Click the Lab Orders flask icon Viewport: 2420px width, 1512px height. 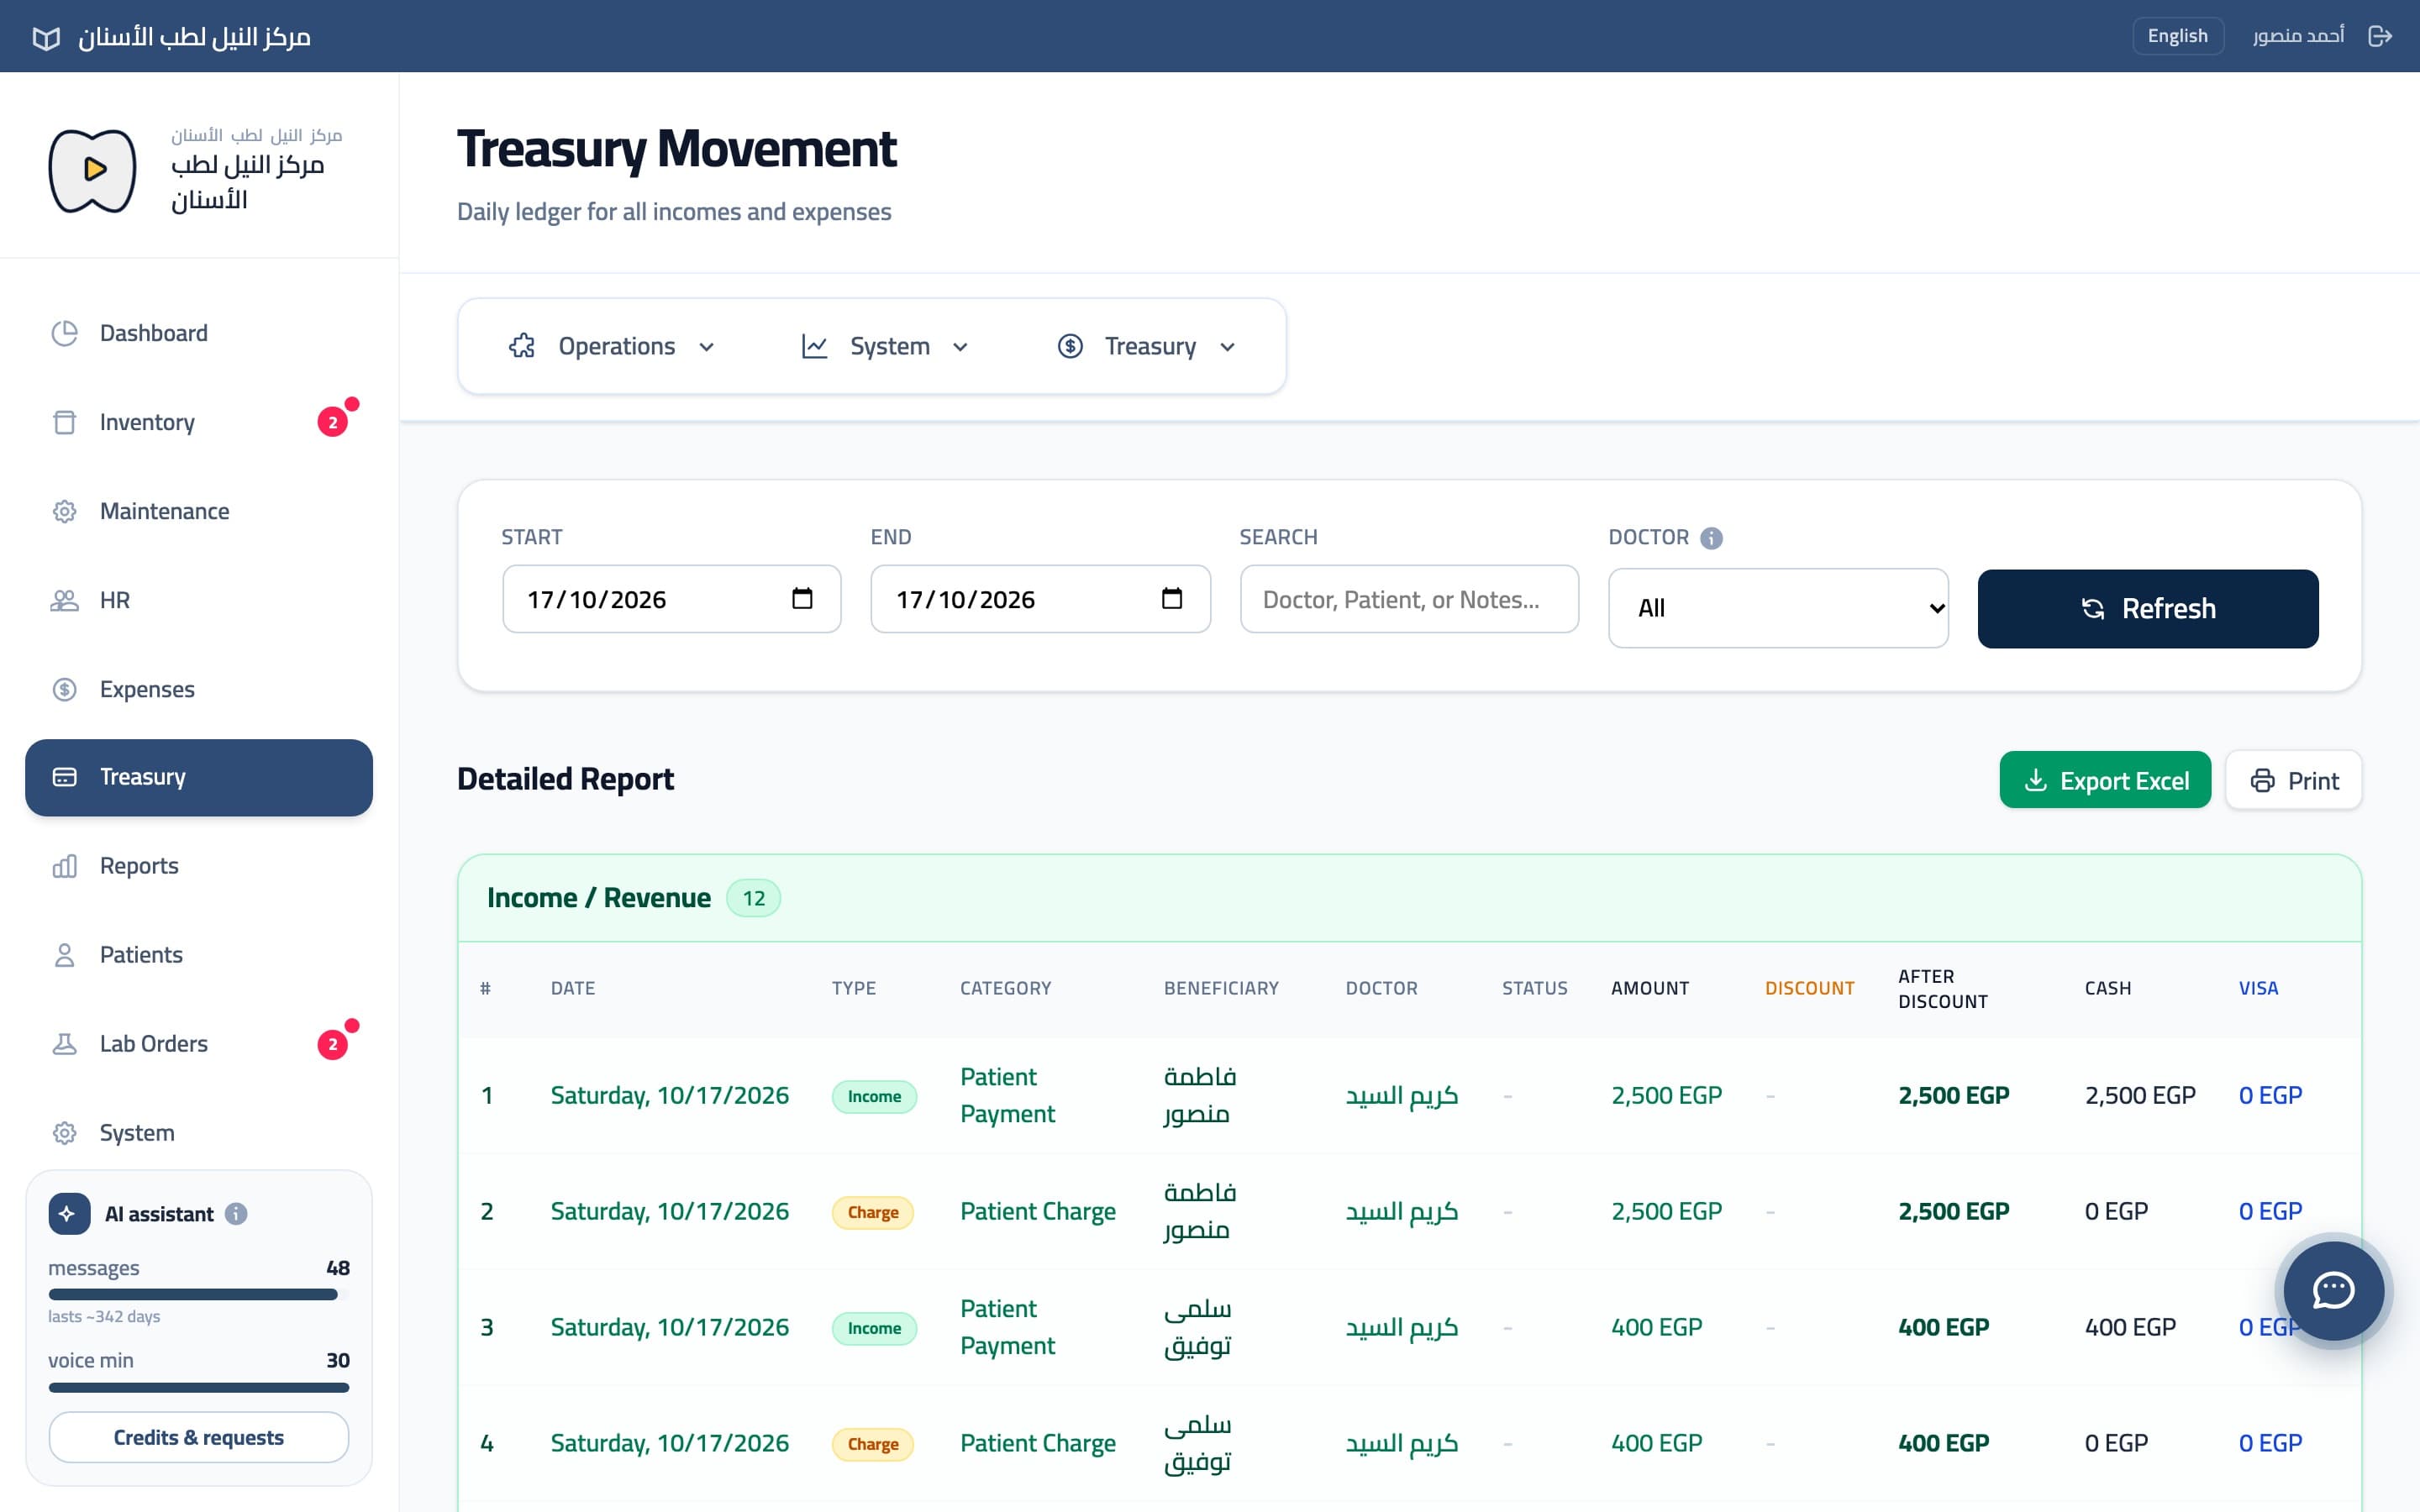(65, 1044)
